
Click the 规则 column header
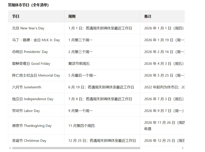[72, 16]
